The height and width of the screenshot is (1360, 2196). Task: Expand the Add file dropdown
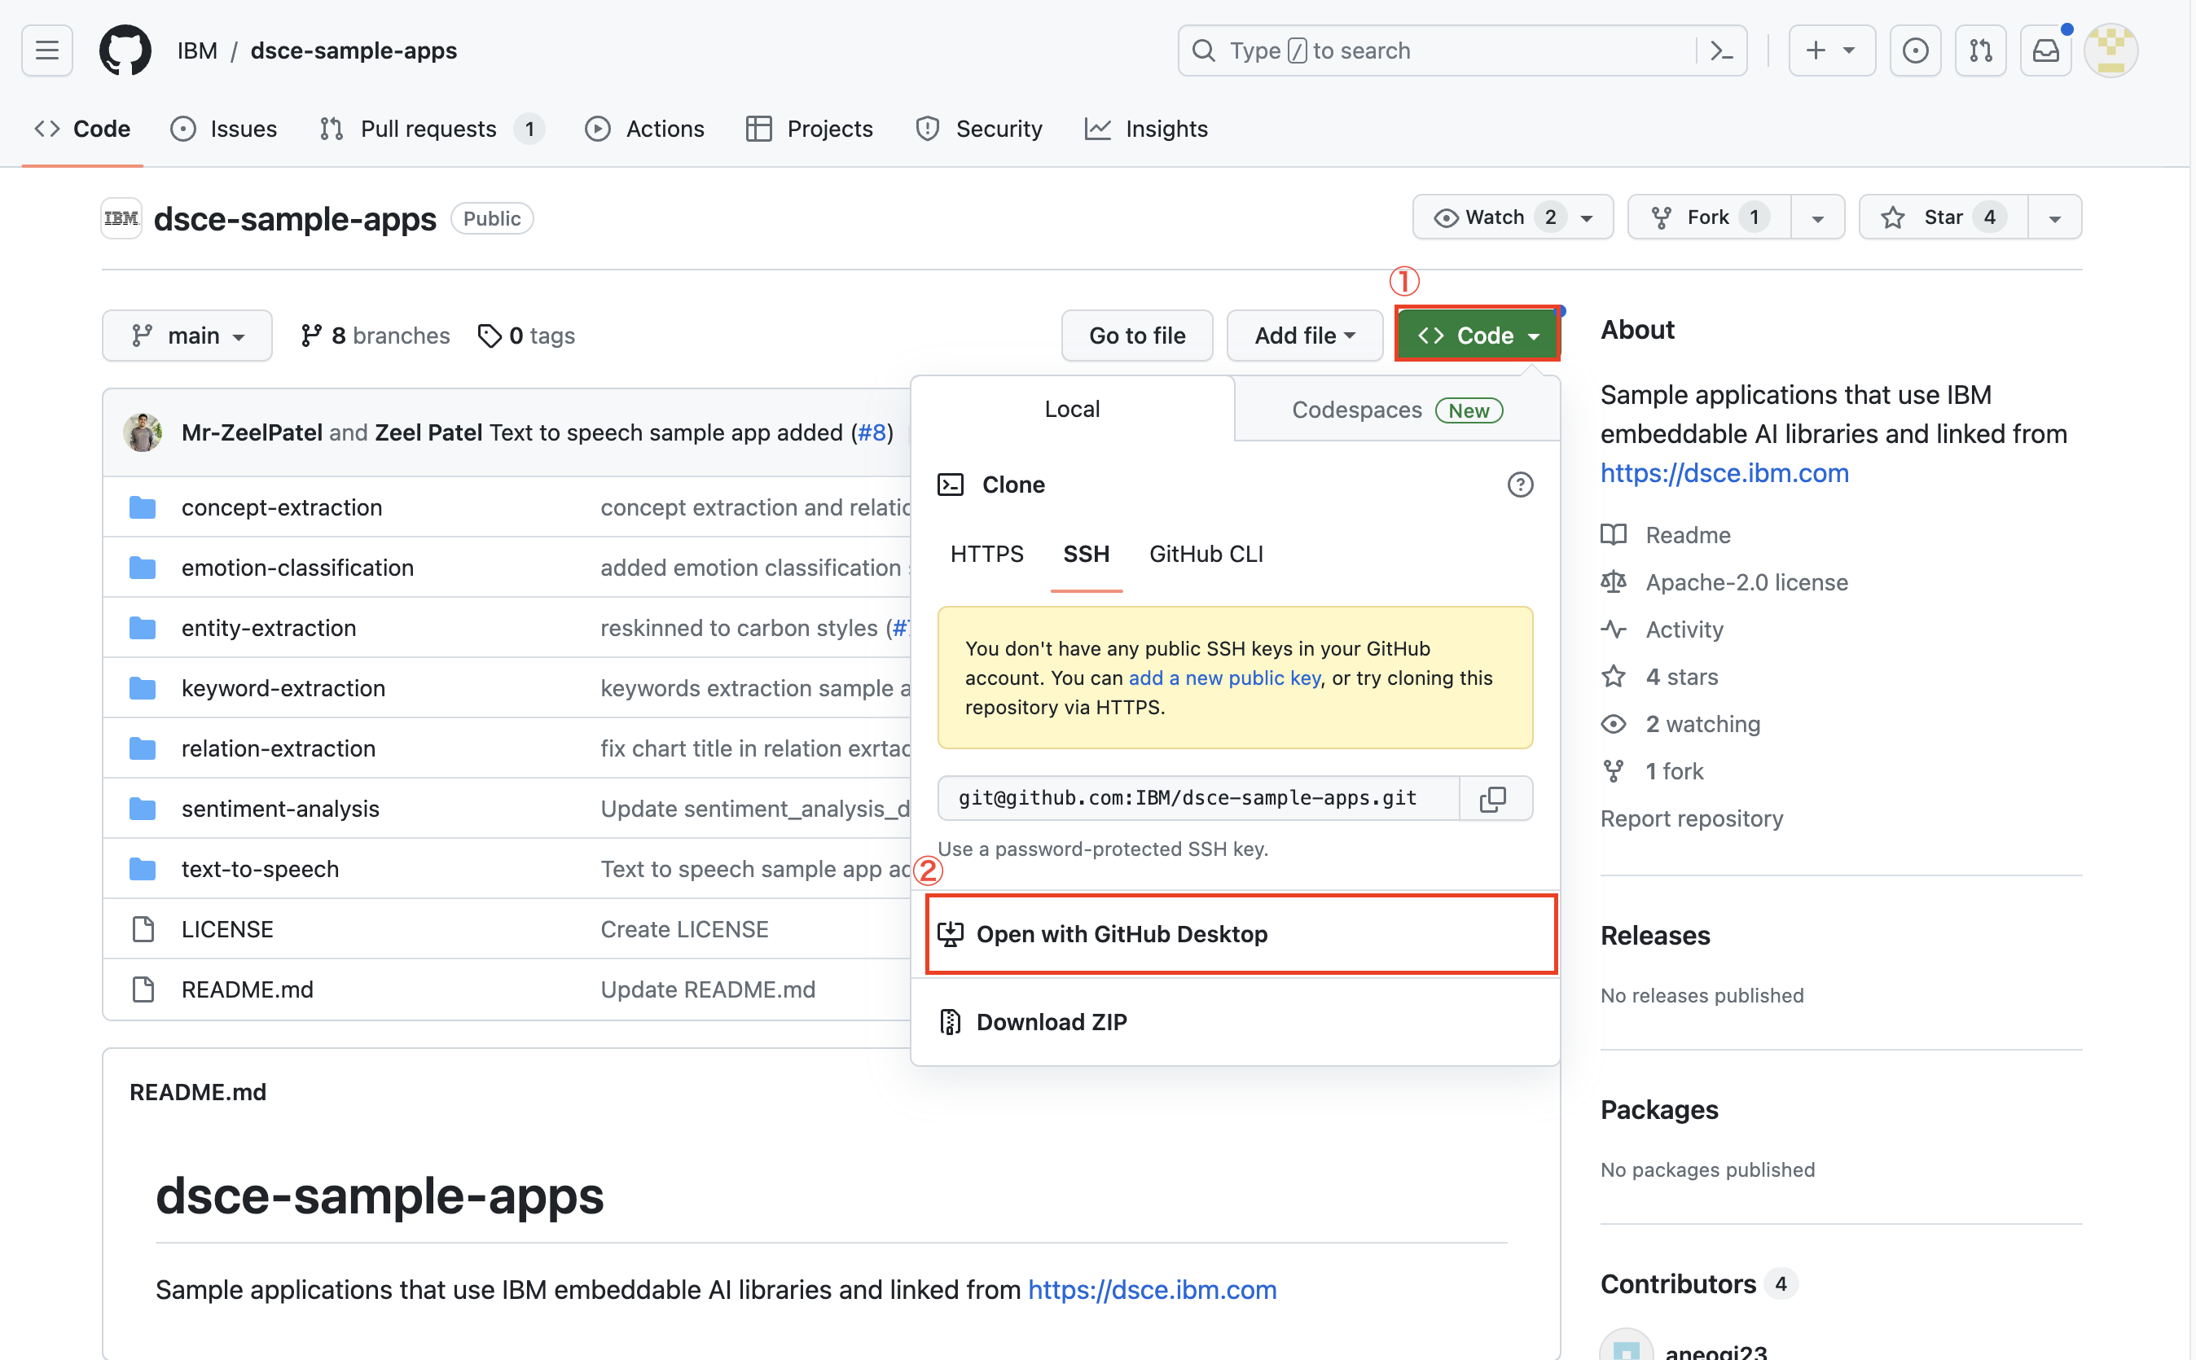coord(1303,336)
